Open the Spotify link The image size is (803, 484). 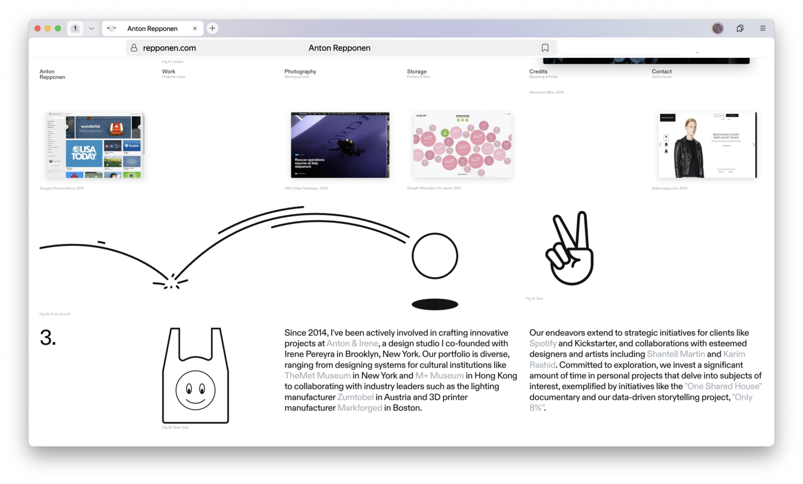(x=543, y=343)
